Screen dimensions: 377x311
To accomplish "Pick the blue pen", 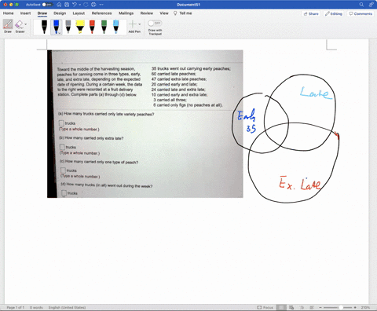I will click(x=56, y=27).
